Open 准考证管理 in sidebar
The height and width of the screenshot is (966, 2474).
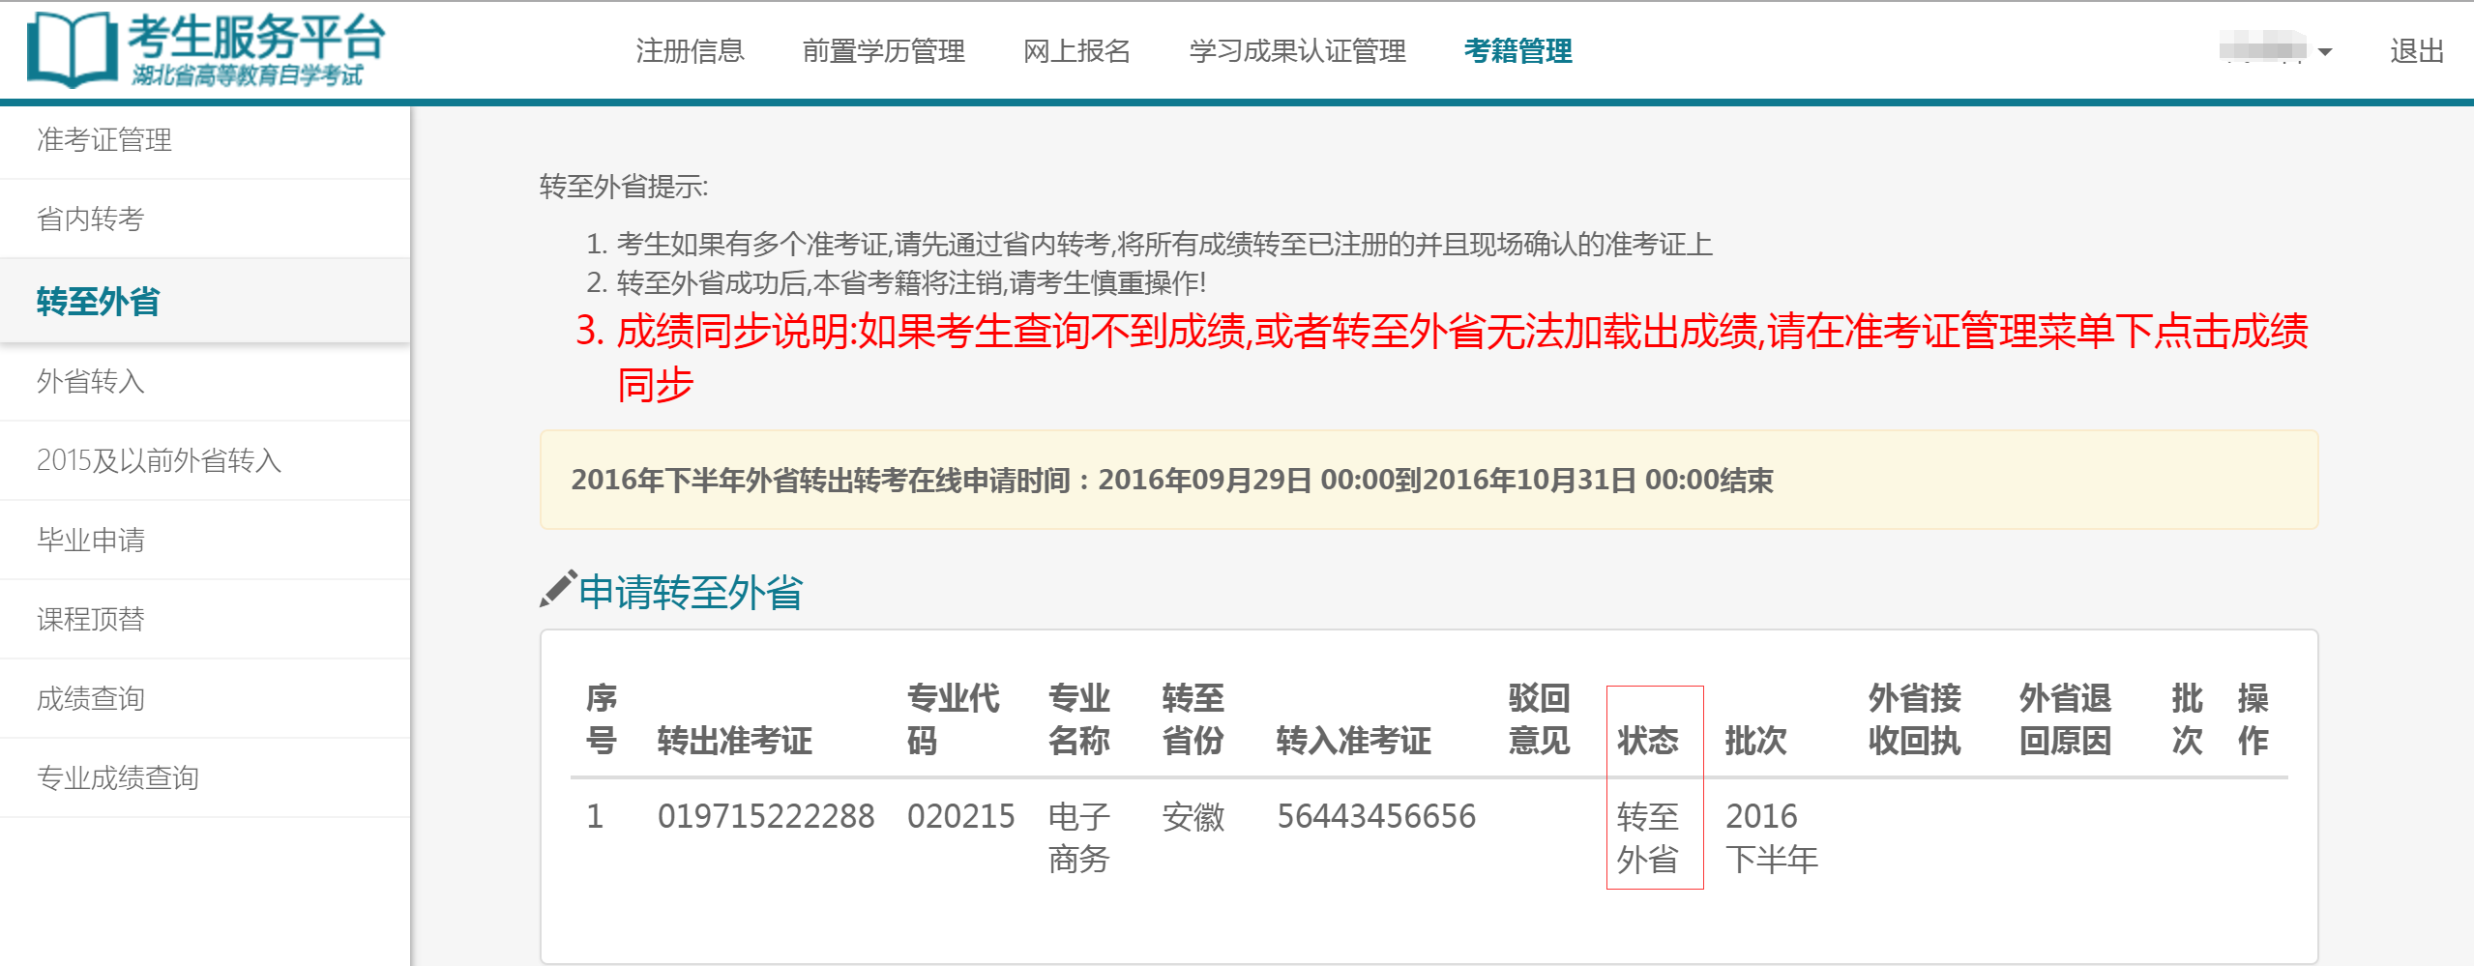click(104, 140)
